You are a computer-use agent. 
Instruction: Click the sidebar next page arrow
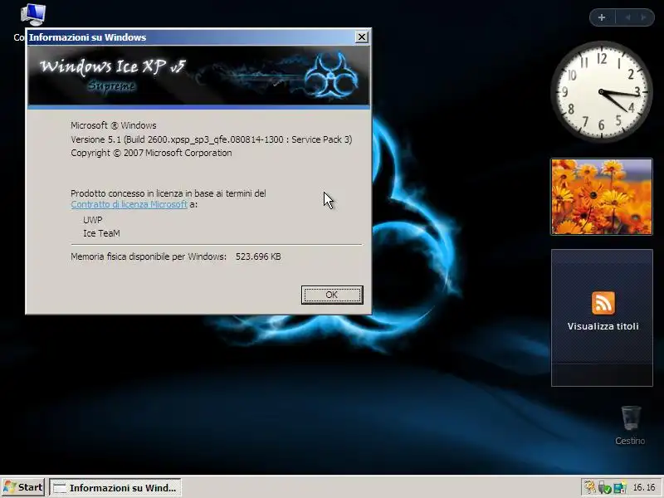(643, 17)
